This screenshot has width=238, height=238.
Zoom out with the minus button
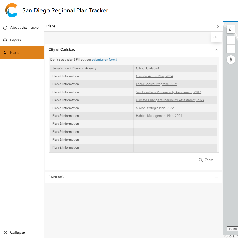pyautogui.click(x=231, y=49)
